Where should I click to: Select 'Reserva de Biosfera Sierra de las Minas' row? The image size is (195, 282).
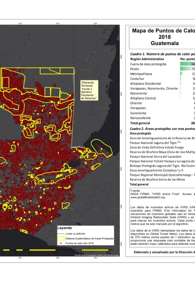[157, 179]
